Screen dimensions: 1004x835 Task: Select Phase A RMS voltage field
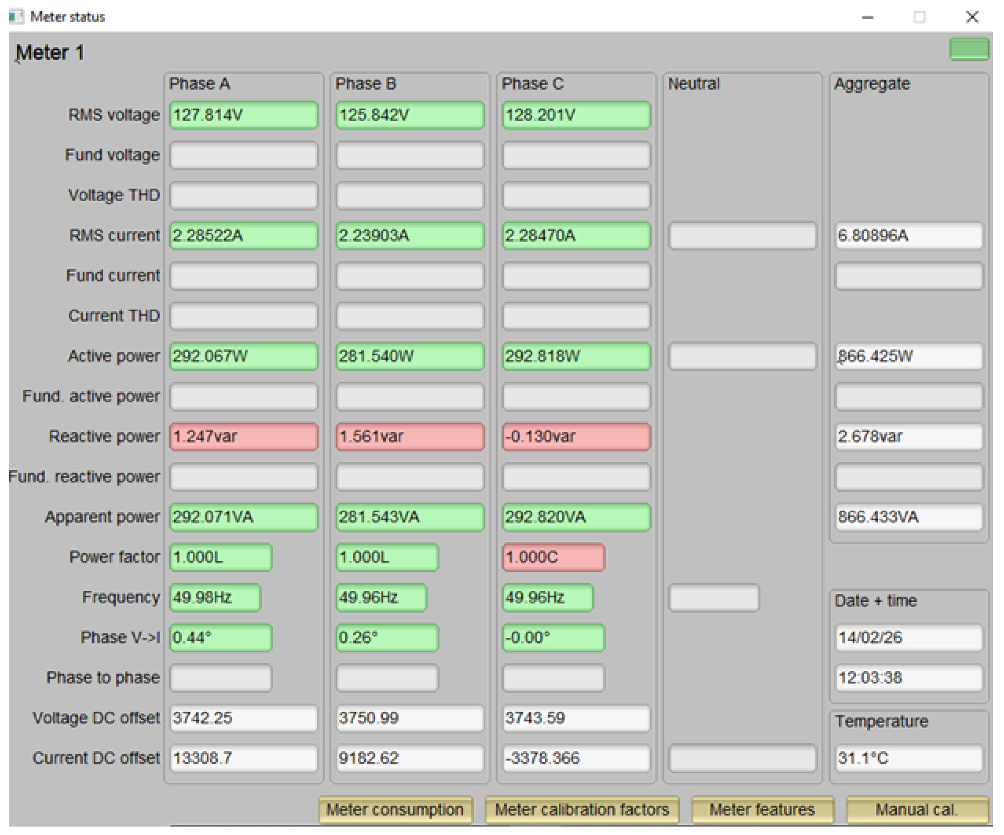(243, 115)
